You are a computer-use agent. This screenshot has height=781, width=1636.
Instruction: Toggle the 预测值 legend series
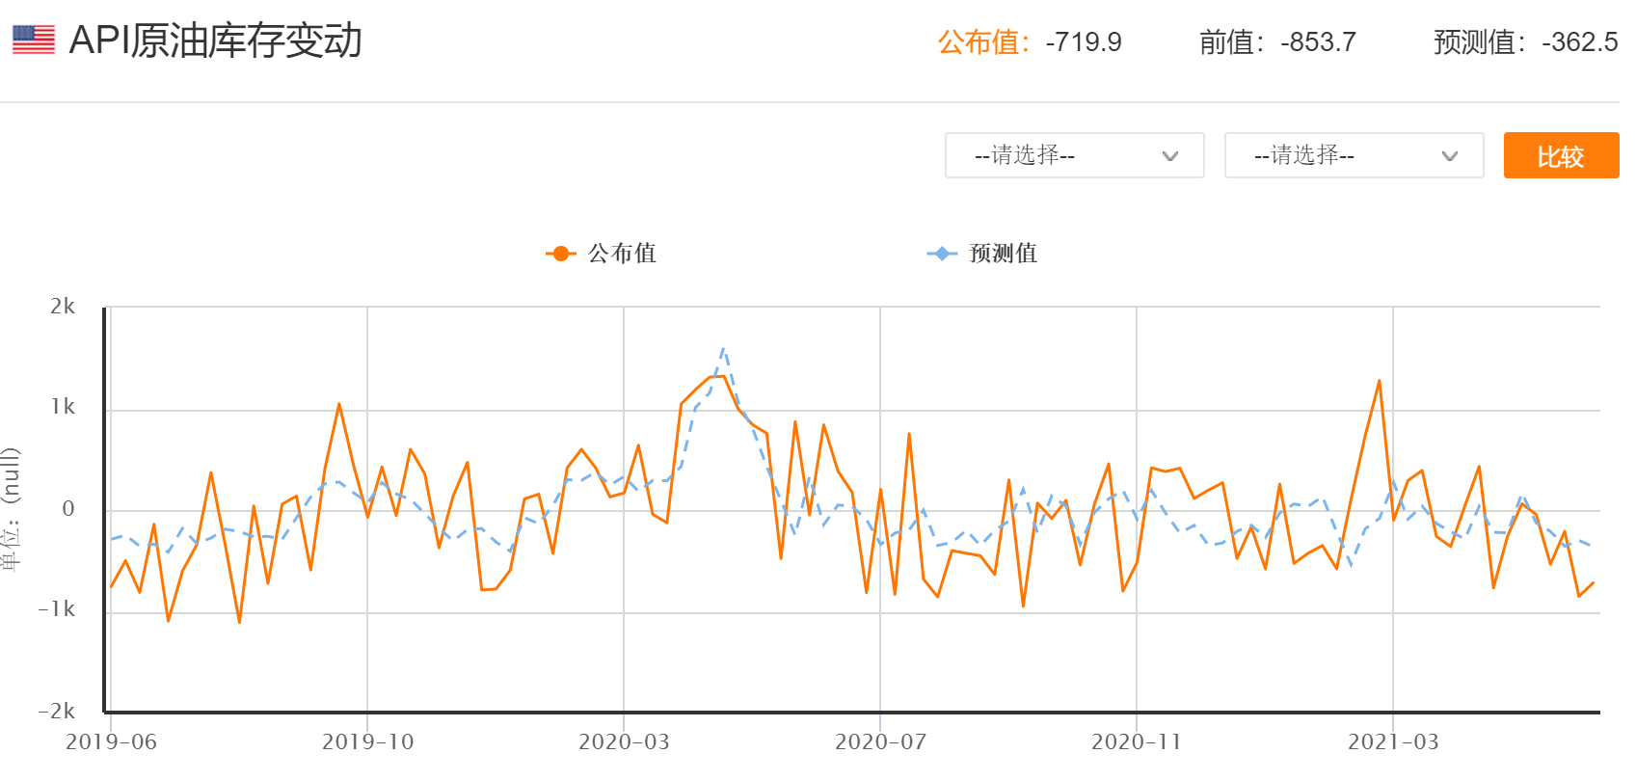click(982, 254)
